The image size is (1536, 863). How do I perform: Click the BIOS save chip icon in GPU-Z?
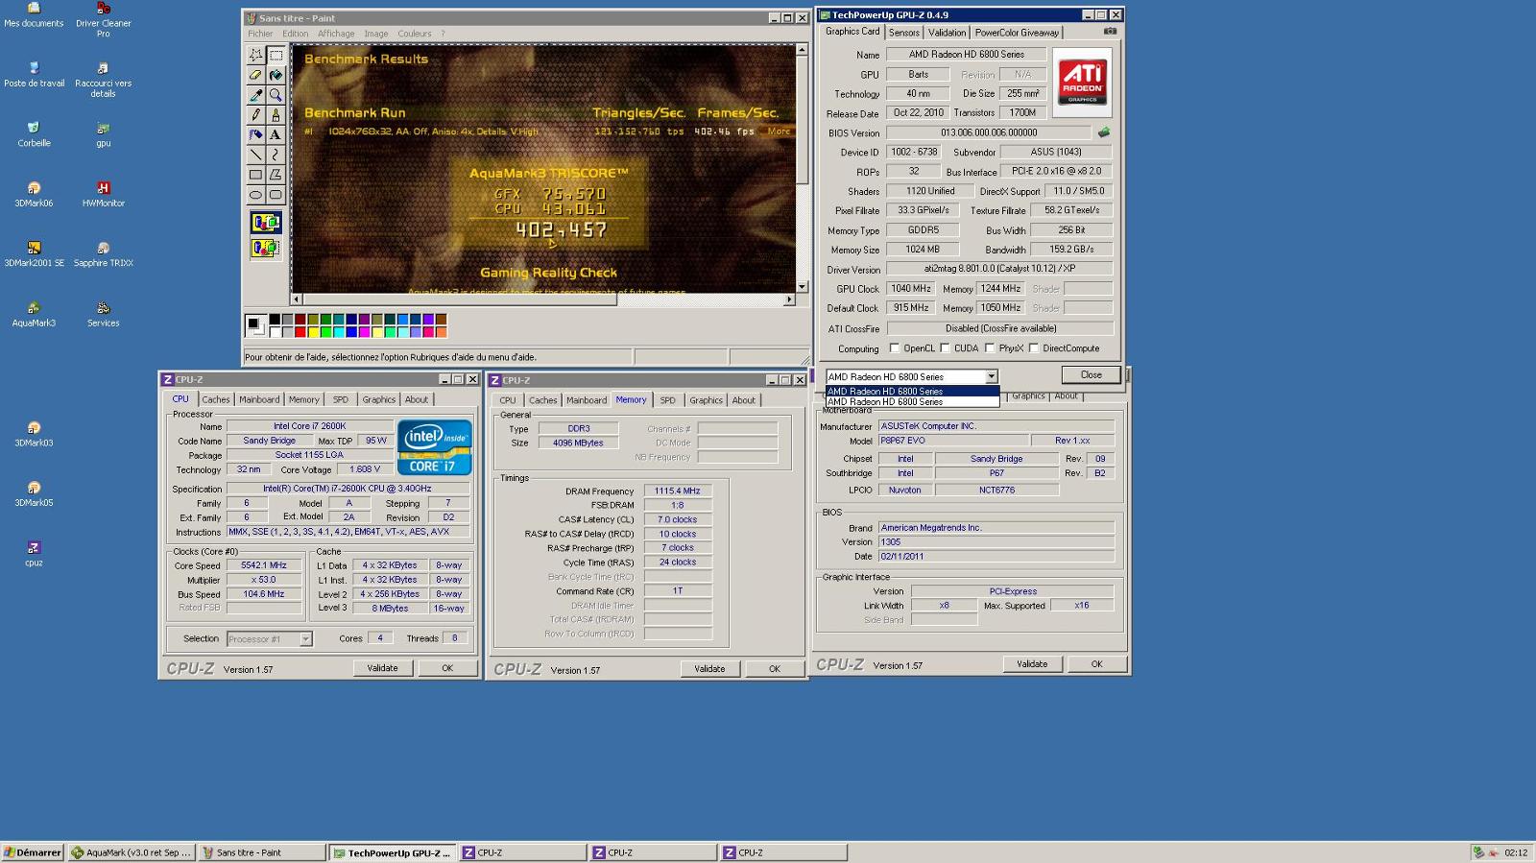pos(1104,132)
